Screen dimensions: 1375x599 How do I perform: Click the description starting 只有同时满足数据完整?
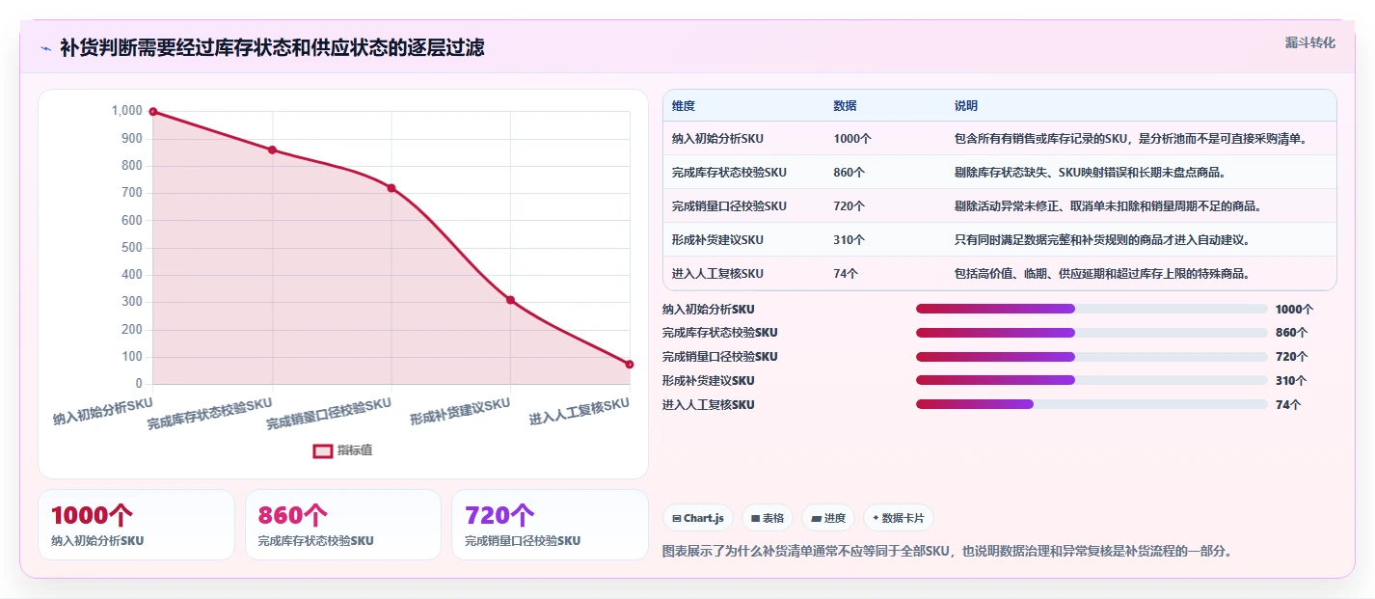point(1102,240)
